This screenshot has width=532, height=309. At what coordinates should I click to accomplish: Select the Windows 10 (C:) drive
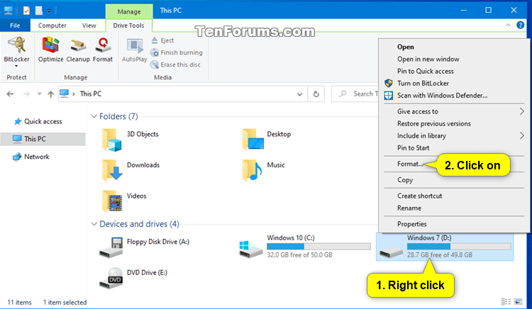pos(305,247)
